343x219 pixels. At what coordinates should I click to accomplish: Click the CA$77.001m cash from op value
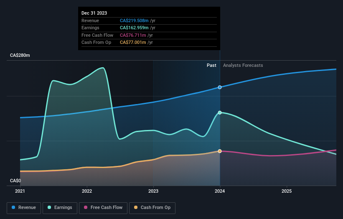point(133,43)
